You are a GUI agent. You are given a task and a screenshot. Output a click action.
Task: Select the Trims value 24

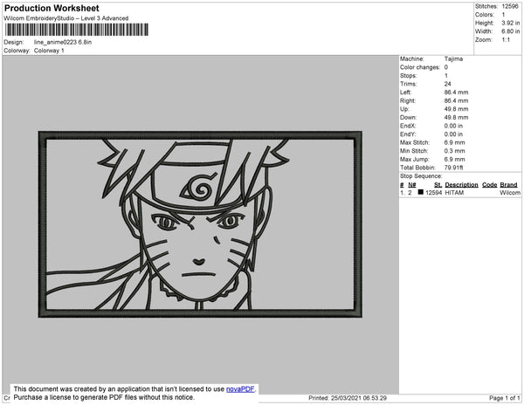pos(447,84)
